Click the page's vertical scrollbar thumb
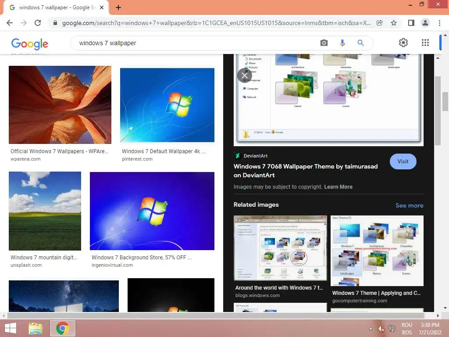The height and width of the screenshot is (337, 449). click(445, 101)
